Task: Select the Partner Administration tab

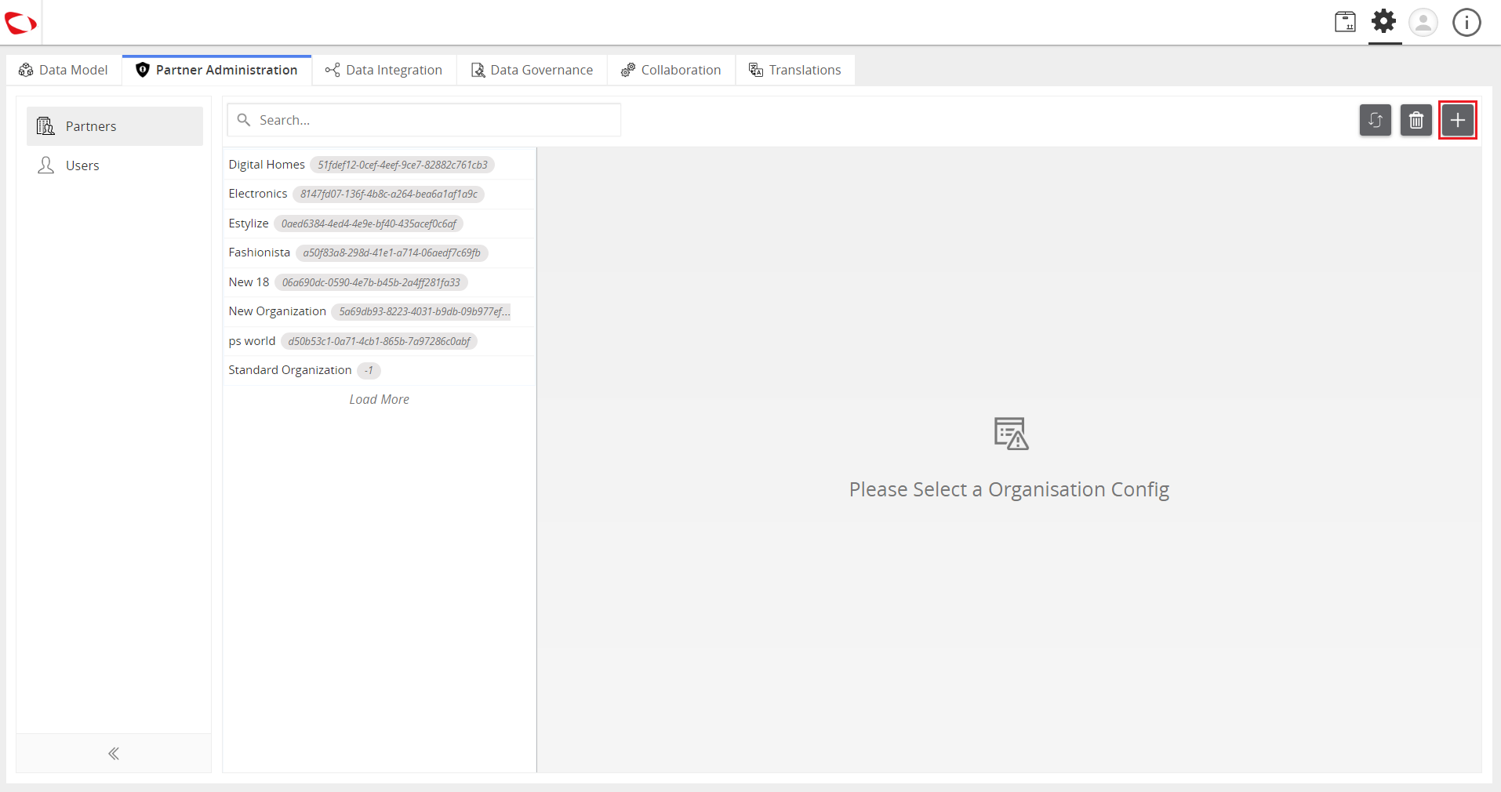Action: 217,70
